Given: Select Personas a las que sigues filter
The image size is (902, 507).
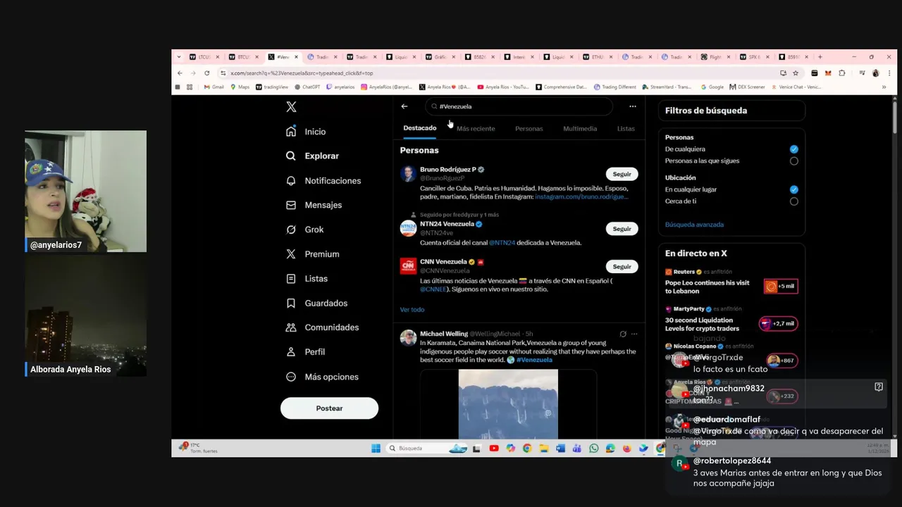Looking at the screenshot, I should [794, 161].
